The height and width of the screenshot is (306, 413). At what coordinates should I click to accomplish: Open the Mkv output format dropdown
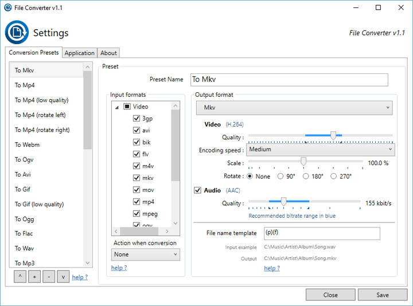point(294,107)
